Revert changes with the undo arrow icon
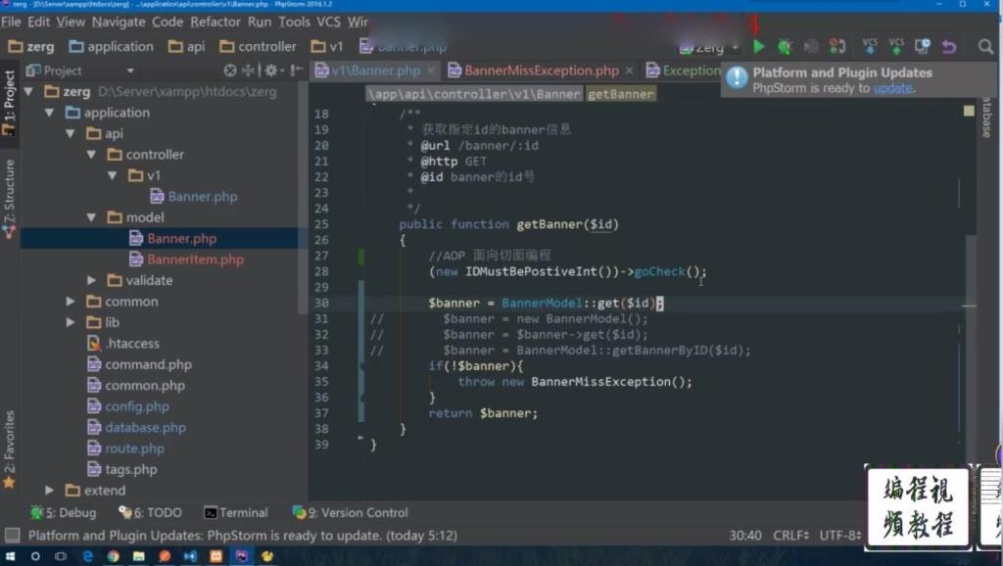The width and height of the screenshot is (1003, 566). (x=948, y=47)
